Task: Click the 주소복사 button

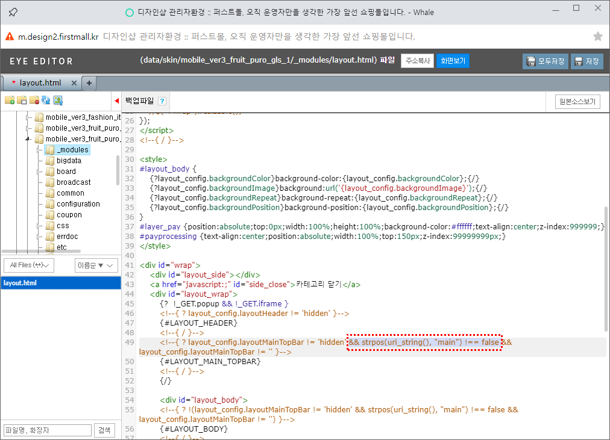Action: [x=418, y=61]
